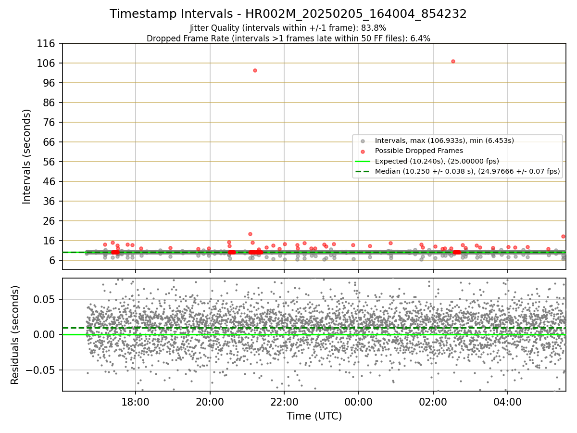Select the 'Intervals, max (106.933s), min (6.453s)' legend entry
This screenshot has width=577, height=433.
click(x=444, y=140)
